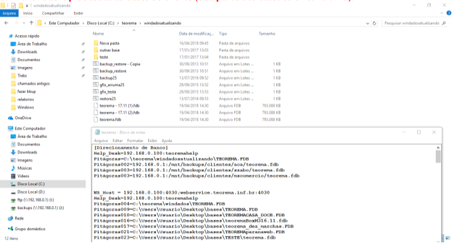Go up one folder level arrow
Viewport: 452px width, 248px height.
coord(31,23)
